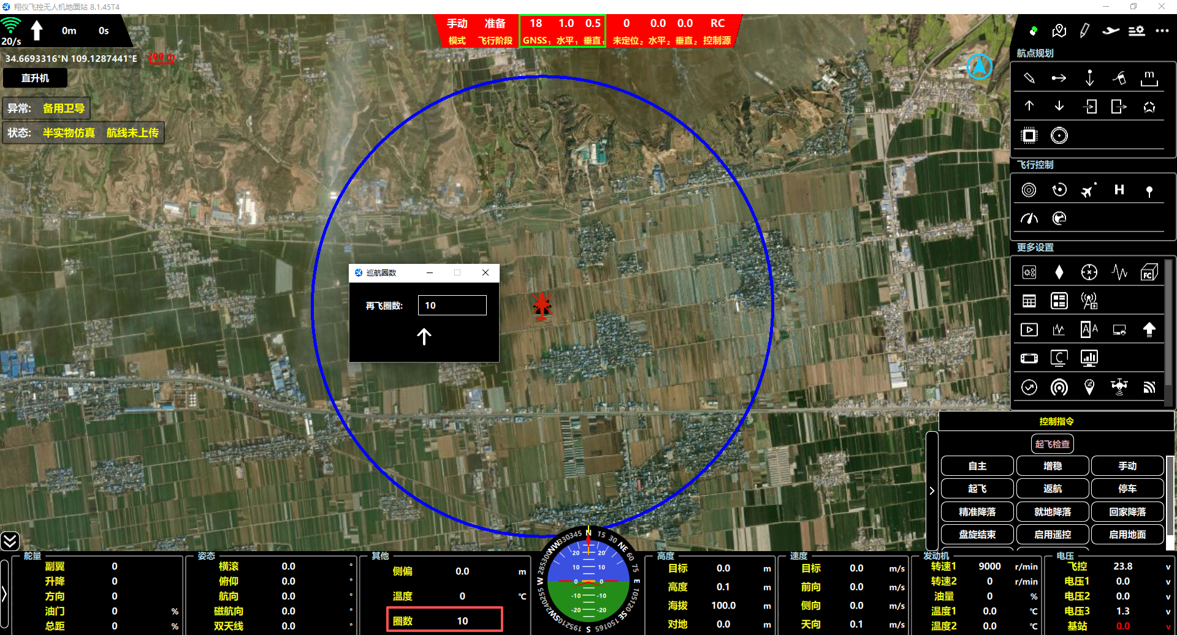Click the distance measure 'm' ruler tool
Screen dimensions: 1177x635
pos(1149,78)
